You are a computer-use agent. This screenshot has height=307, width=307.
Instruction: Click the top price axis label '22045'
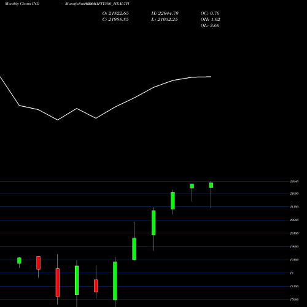[294, 181]
